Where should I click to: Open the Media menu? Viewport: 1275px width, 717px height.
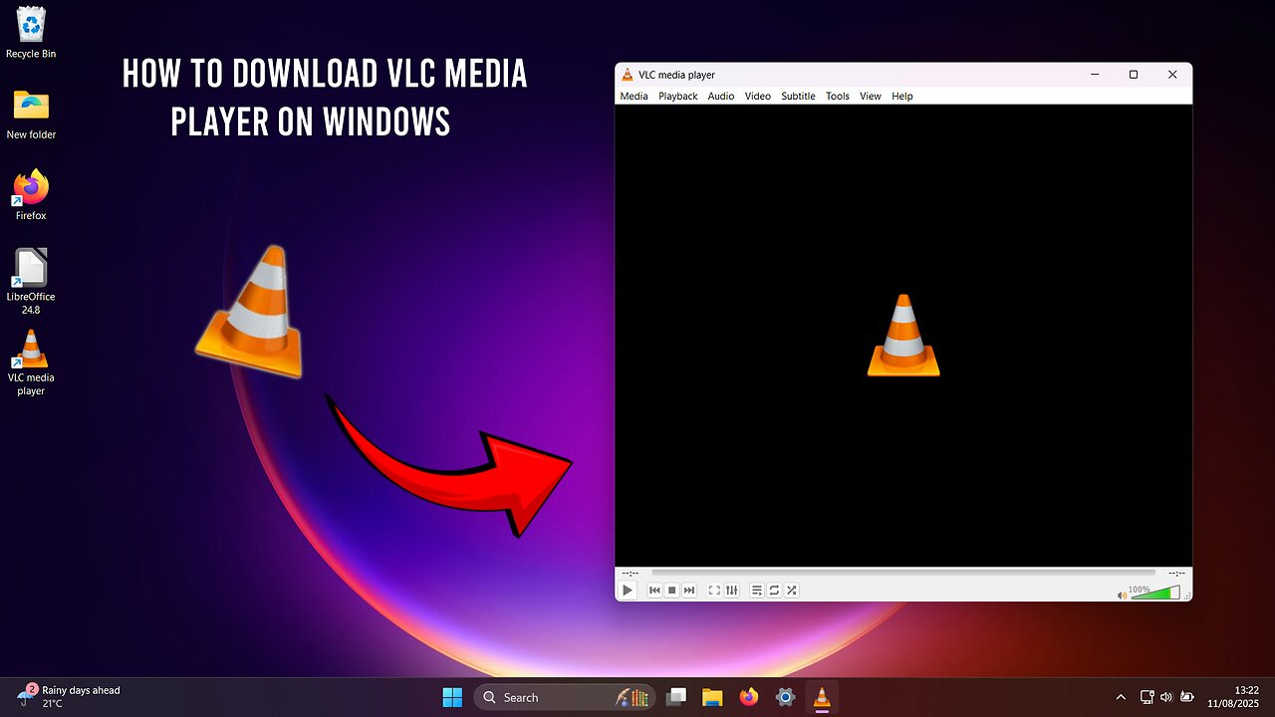(x=634, y=97)
